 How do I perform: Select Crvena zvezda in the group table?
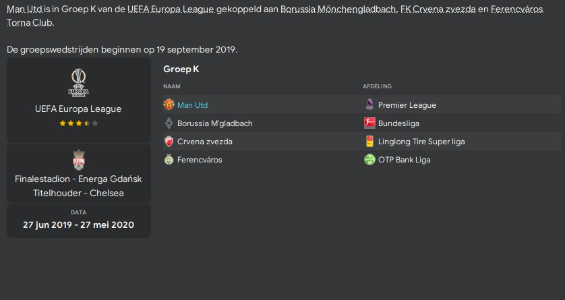205,142
